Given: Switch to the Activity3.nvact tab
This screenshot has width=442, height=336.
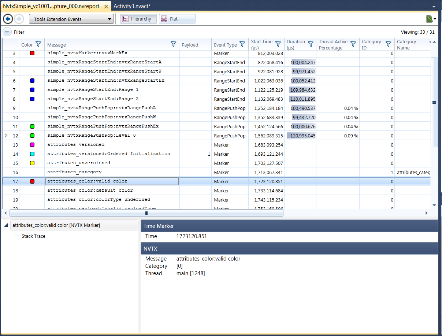Looking at the screenshot, I should pyautogui.click(x=132, y=6).
